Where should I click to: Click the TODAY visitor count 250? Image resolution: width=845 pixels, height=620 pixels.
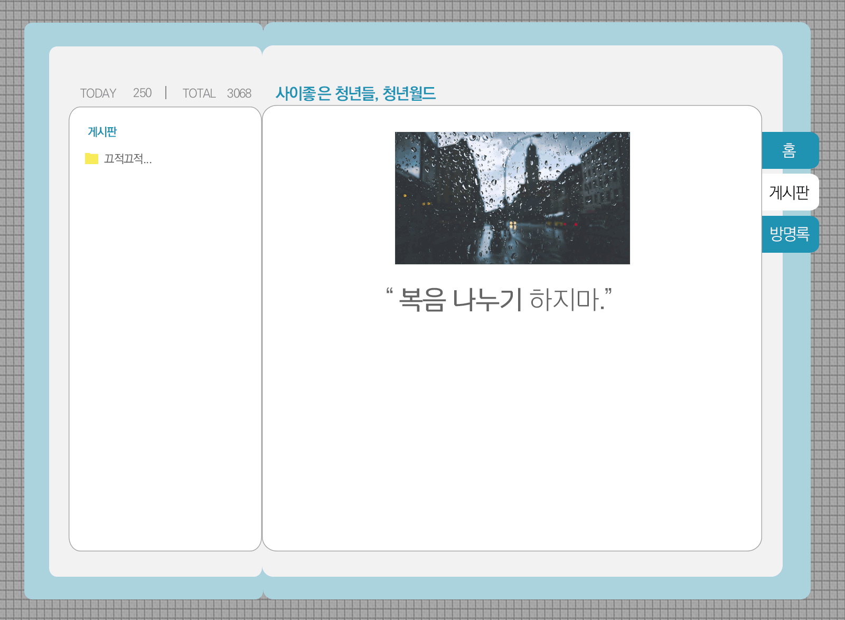tap(142, 93)
